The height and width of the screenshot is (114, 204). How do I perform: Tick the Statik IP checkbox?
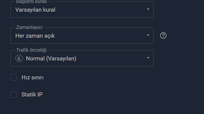coord(14,95)
